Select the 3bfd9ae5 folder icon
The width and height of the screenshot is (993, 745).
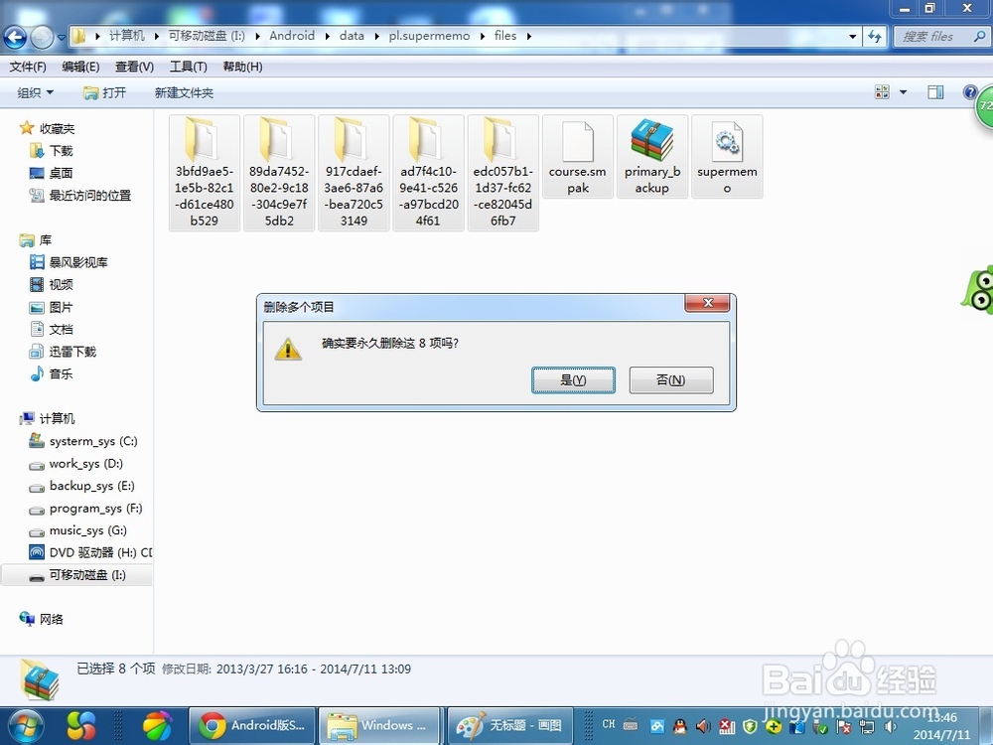click(x=203, y=139)
